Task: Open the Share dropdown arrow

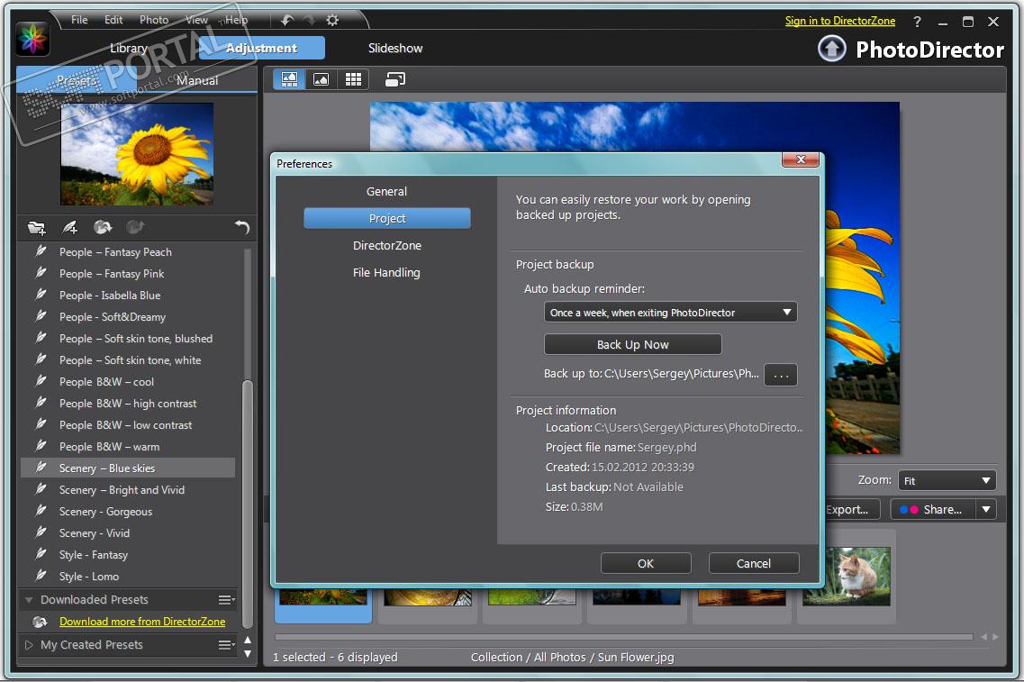Action: tap(986, 509)
